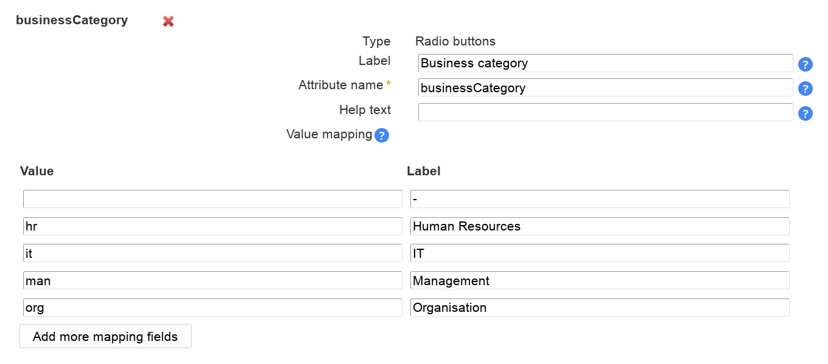Open help for the Attribute name field

tap(805, 89)
